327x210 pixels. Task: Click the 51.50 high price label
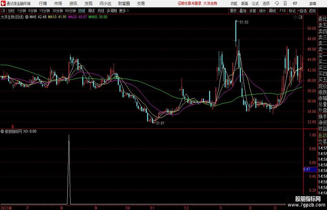coord(244,22)
